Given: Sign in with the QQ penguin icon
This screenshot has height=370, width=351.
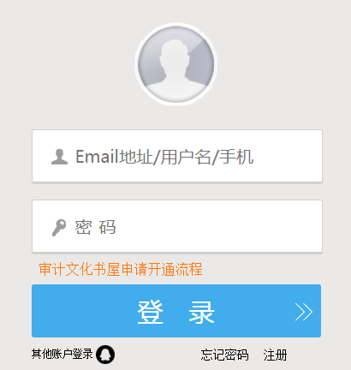Looking at the screenshot, I should (x=105, y=355).
